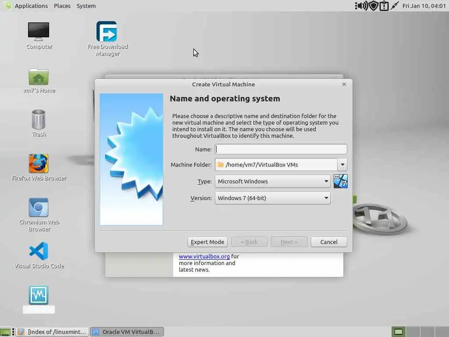
Task: Open the Type dropdown showing Microsoft Windows
Action: point(273,181)
